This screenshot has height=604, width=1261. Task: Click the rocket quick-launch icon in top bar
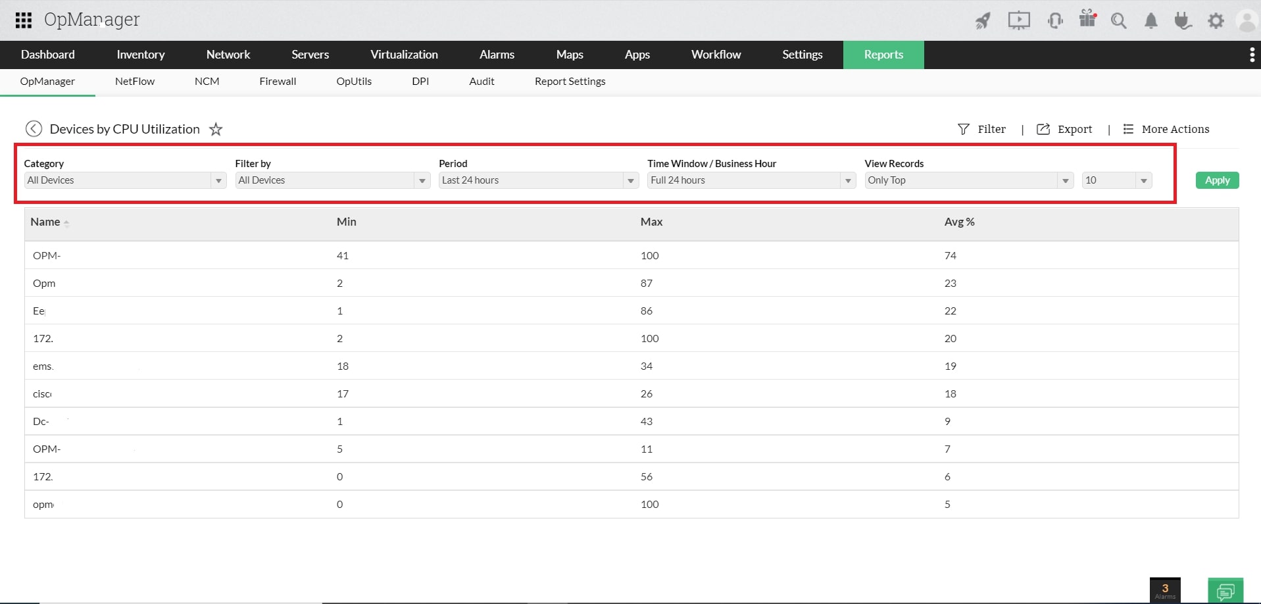(983, 20)
